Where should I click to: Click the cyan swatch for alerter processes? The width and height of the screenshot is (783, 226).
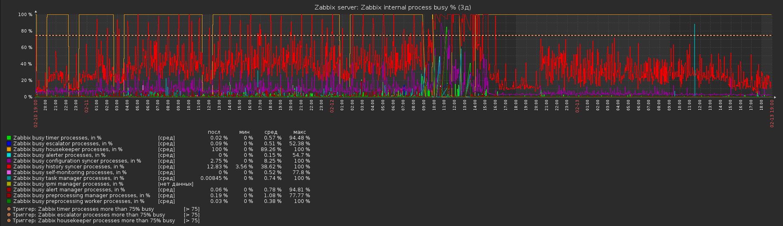coord(9,155)
